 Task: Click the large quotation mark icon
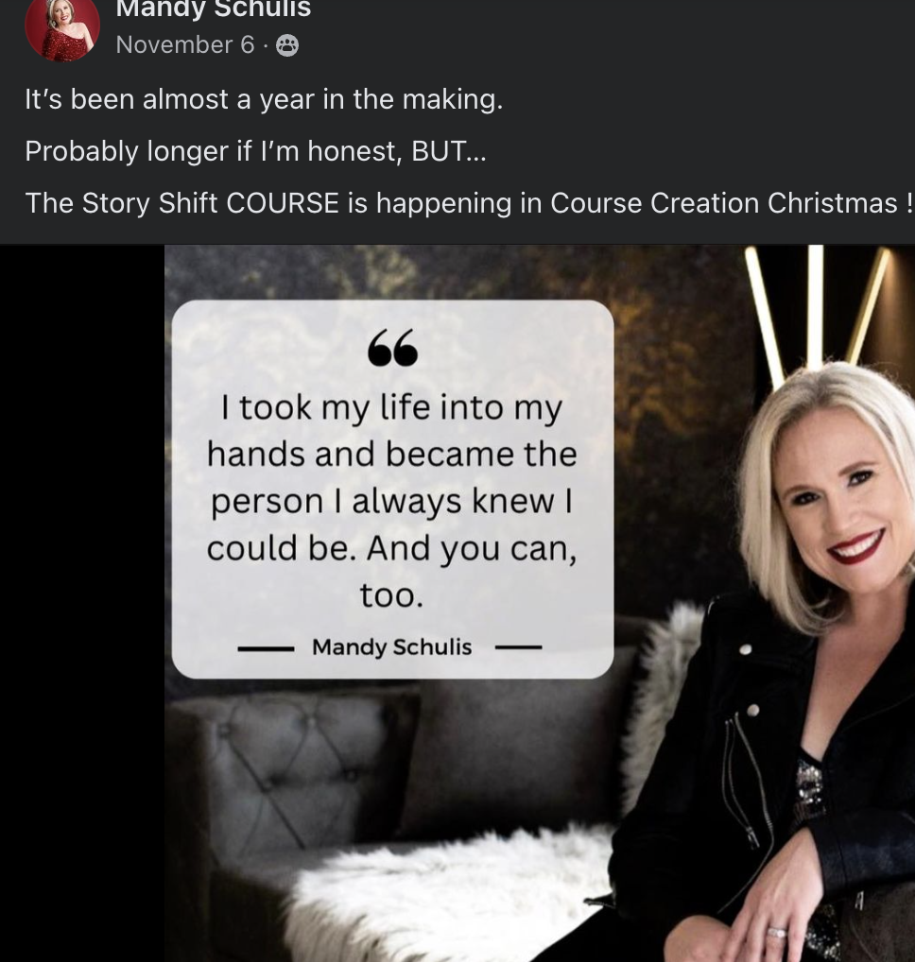393,348
